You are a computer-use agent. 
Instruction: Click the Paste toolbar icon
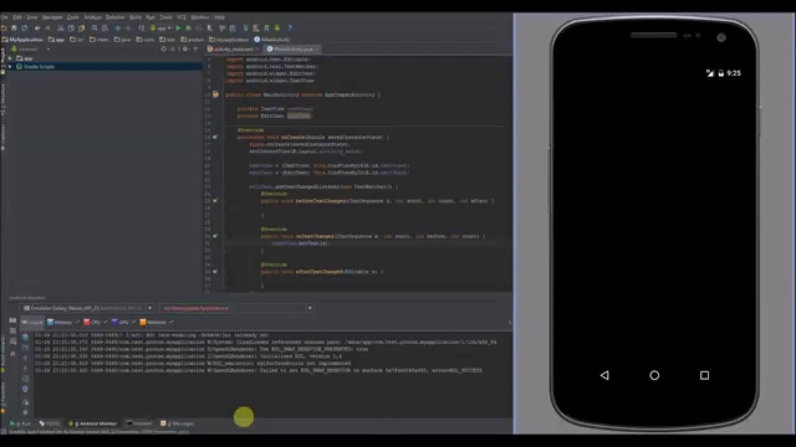81,28
